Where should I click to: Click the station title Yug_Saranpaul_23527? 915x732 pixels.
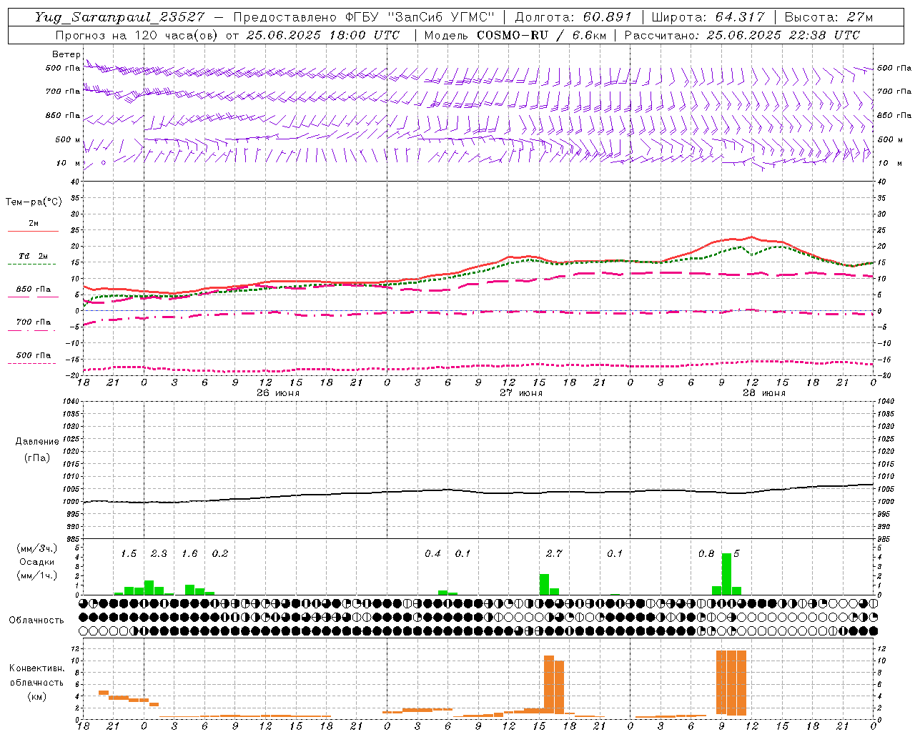[120, 17]
